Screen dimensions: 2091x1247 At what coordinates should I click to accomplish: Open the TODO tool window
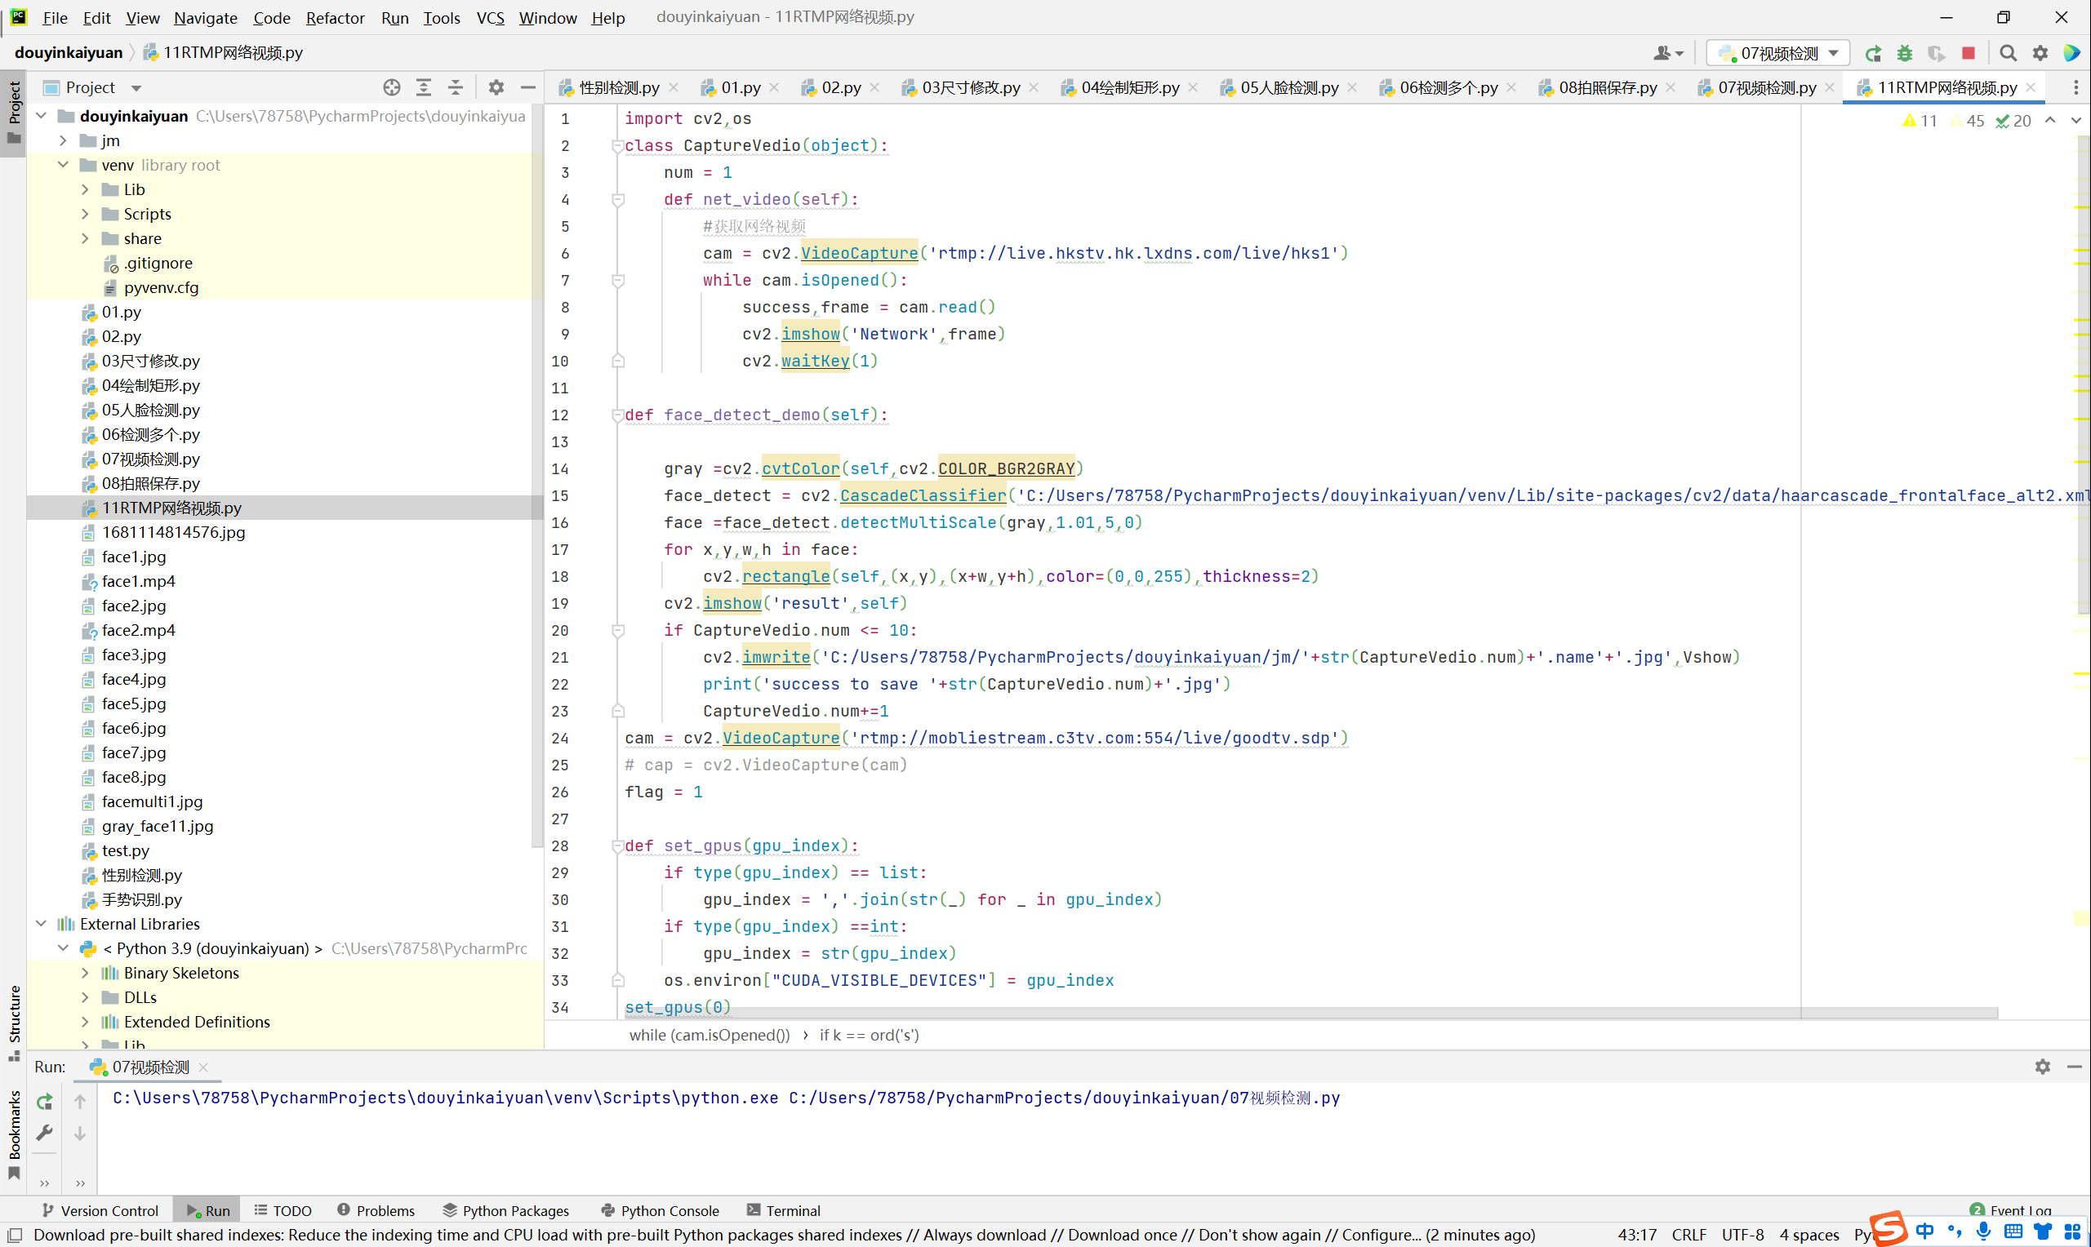point(283,1210)
